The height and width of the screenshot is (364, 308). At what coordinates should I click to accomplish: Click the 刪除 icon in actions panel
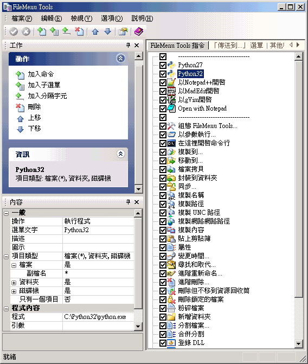pos(20,107)
